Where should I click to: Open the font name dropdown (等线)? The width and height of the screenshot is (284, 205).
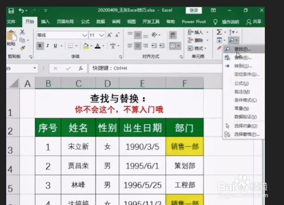(x=85, y=35)
